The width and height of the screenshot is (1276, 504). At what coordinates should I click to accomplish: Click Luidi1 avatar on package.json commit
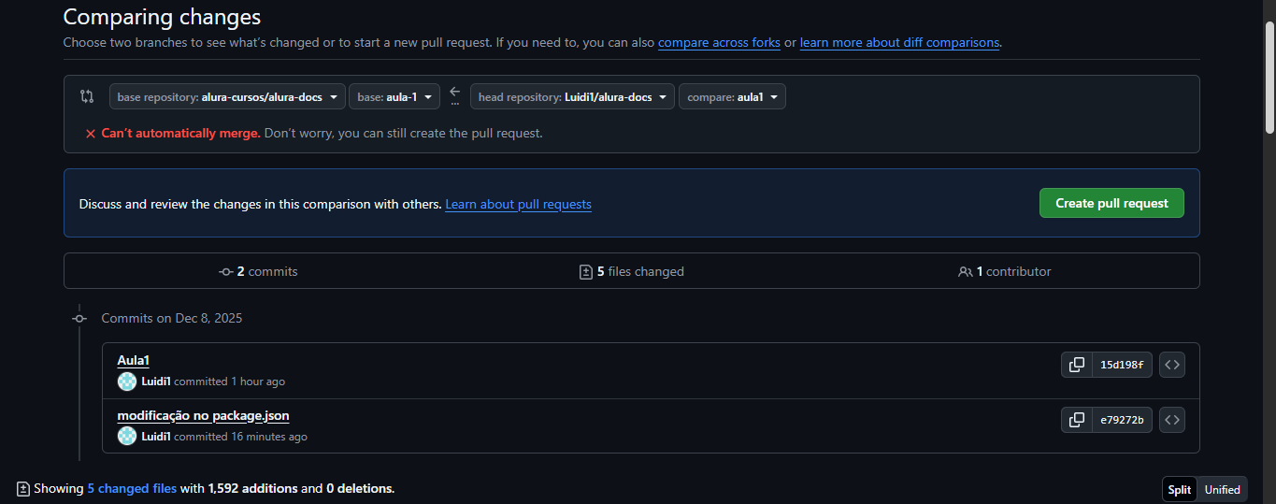click(x=127, y=437)
